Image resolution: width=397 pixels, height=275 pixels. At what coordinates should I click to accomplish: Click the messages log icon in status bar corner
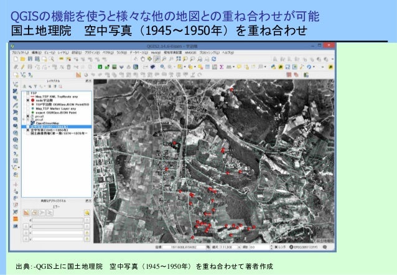(x=325, y=247)
